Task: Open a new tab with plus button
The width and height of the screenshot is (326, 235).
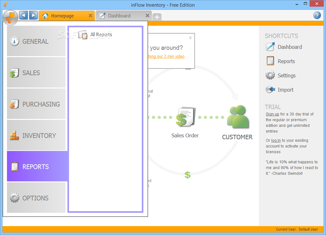Action: (x=157, y=17)
